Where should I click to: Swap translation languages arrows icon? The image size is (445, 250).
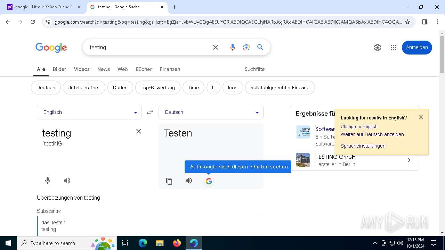[150, 112]
